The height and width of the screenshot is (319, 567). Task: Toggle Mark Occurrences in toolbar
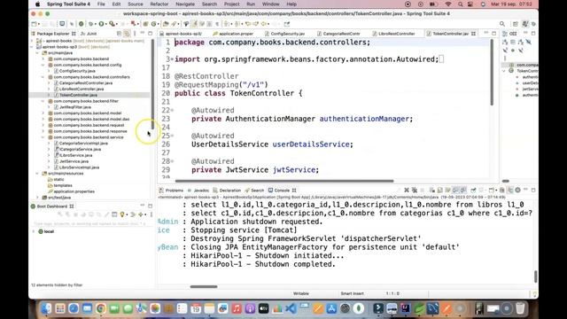click(x=194, y=24)
